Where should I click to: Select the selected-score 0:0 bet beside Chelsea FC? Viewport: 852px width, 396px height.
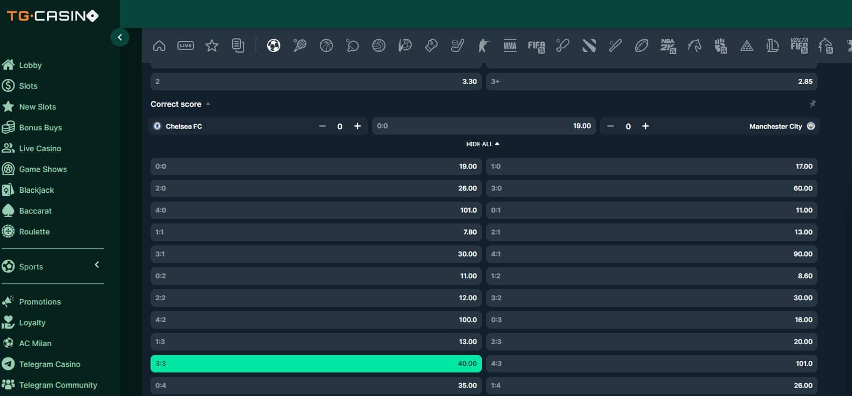click(484, 126)
